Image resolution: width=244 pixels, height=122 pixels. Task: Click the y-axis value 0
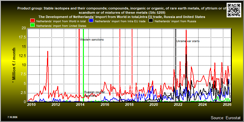pyautogui.click(x=25, y=102)
